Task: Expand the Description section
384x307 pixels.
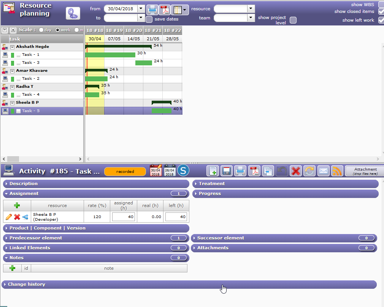Action: click(x=24, y=184)
